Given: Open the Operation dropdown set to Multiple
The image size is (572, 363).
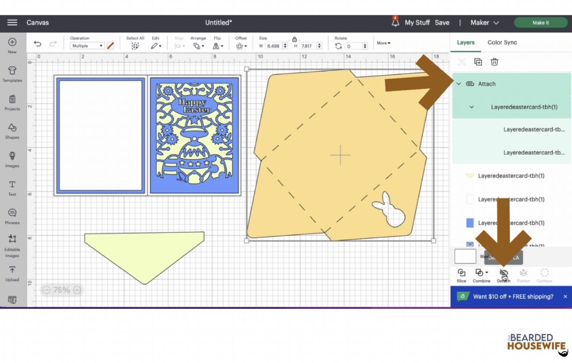Looking at the screenshot, I should (x=87, y=46).
